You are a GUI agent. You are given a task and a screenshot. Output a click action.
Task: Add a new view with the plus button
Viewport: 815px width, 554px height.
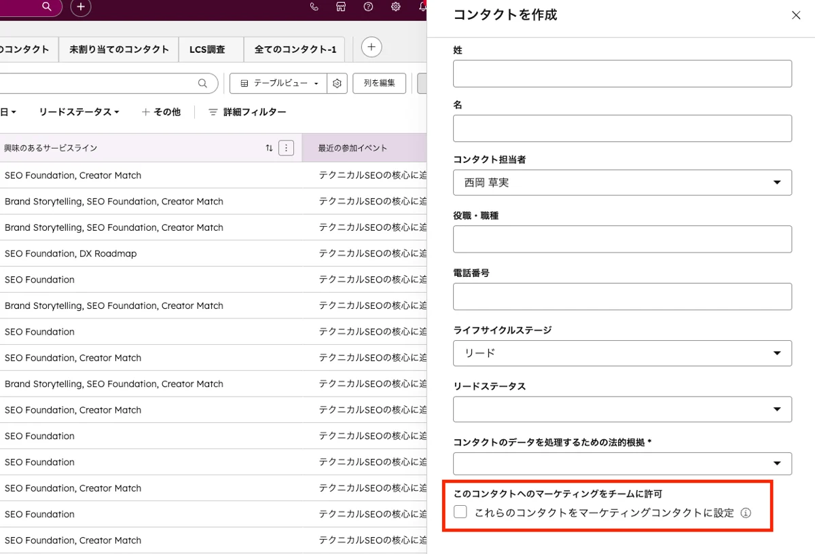pos(371,48)
